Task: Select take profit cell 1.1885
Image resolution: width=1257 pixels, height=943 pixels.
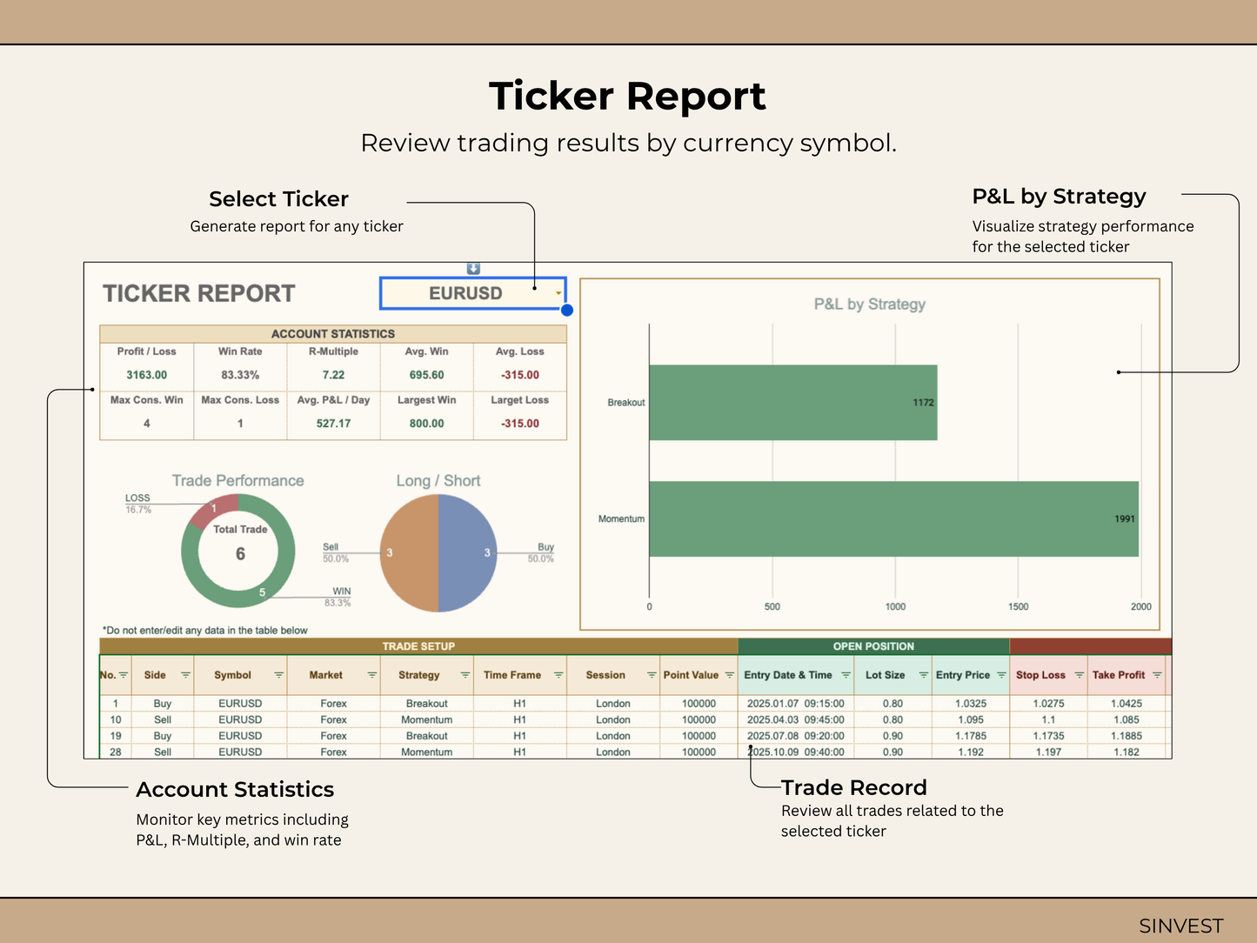Action: coord(1127,736)
